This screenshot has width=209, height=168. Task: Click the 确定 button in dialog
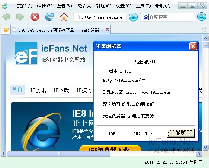181,133
